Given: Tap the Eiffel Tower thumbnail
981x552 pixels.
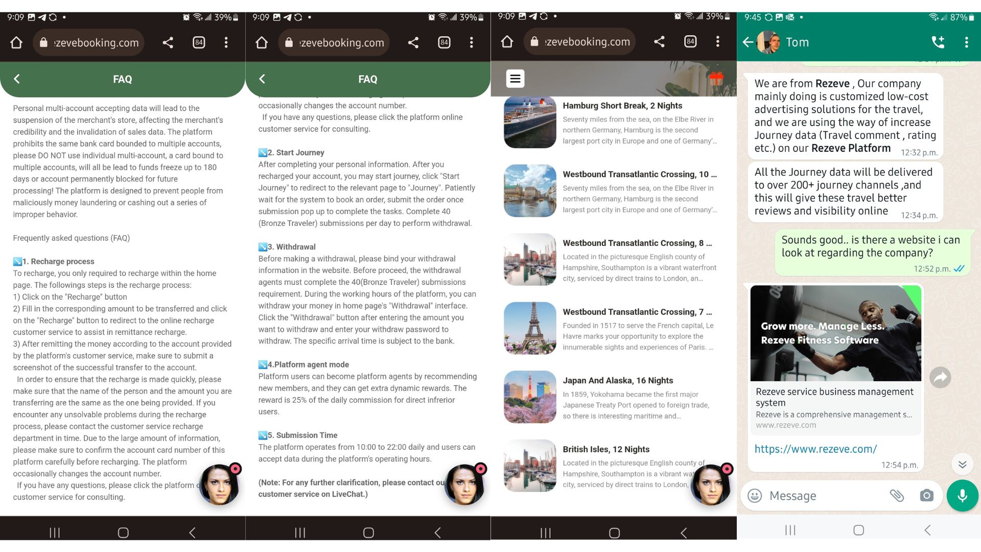Looking at the screenshot, I should (530, 328).
